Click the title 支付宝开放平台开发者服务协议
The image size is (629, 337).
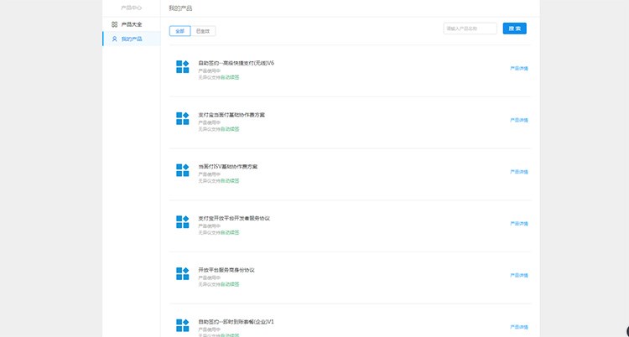234,218
